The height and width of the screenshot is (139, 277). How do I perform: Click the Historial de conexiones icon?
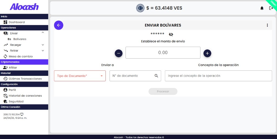(5, 96)
